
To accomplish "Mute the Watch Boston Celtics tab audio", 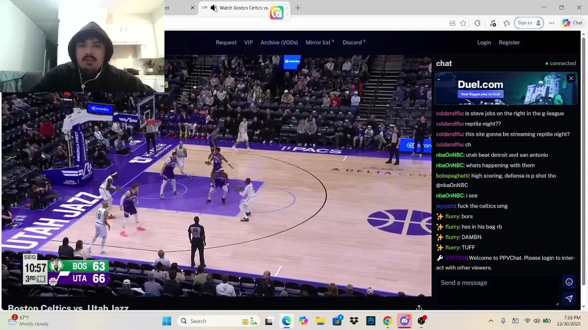I will click(x=214, y=8).
